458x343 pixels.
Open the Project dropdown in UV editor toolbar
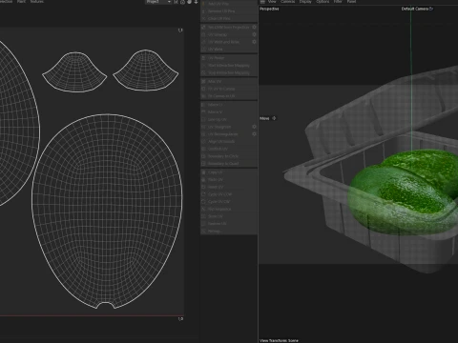point(158,2)
